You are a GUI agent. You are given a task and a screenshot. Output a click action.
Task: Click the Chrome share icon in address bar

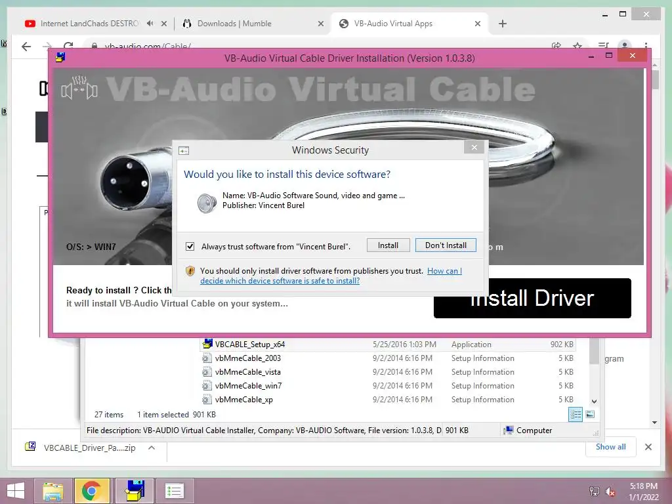pyautogui.click(x=556, y=45)
